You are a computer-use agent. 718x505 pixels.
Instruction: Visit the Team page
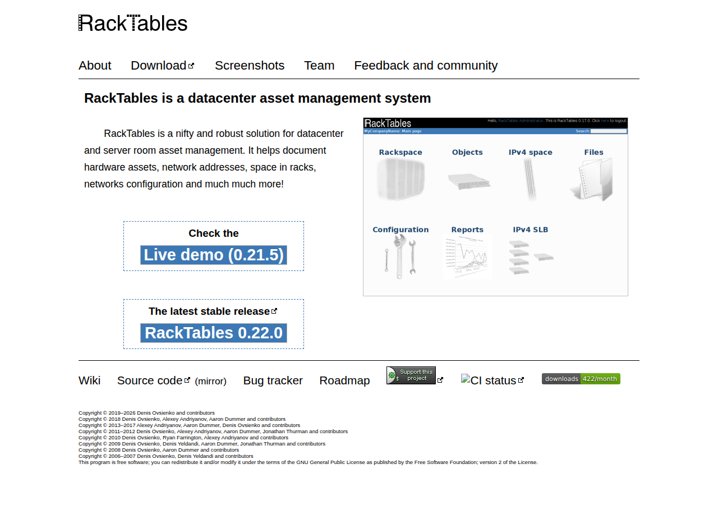click(319, 66)
